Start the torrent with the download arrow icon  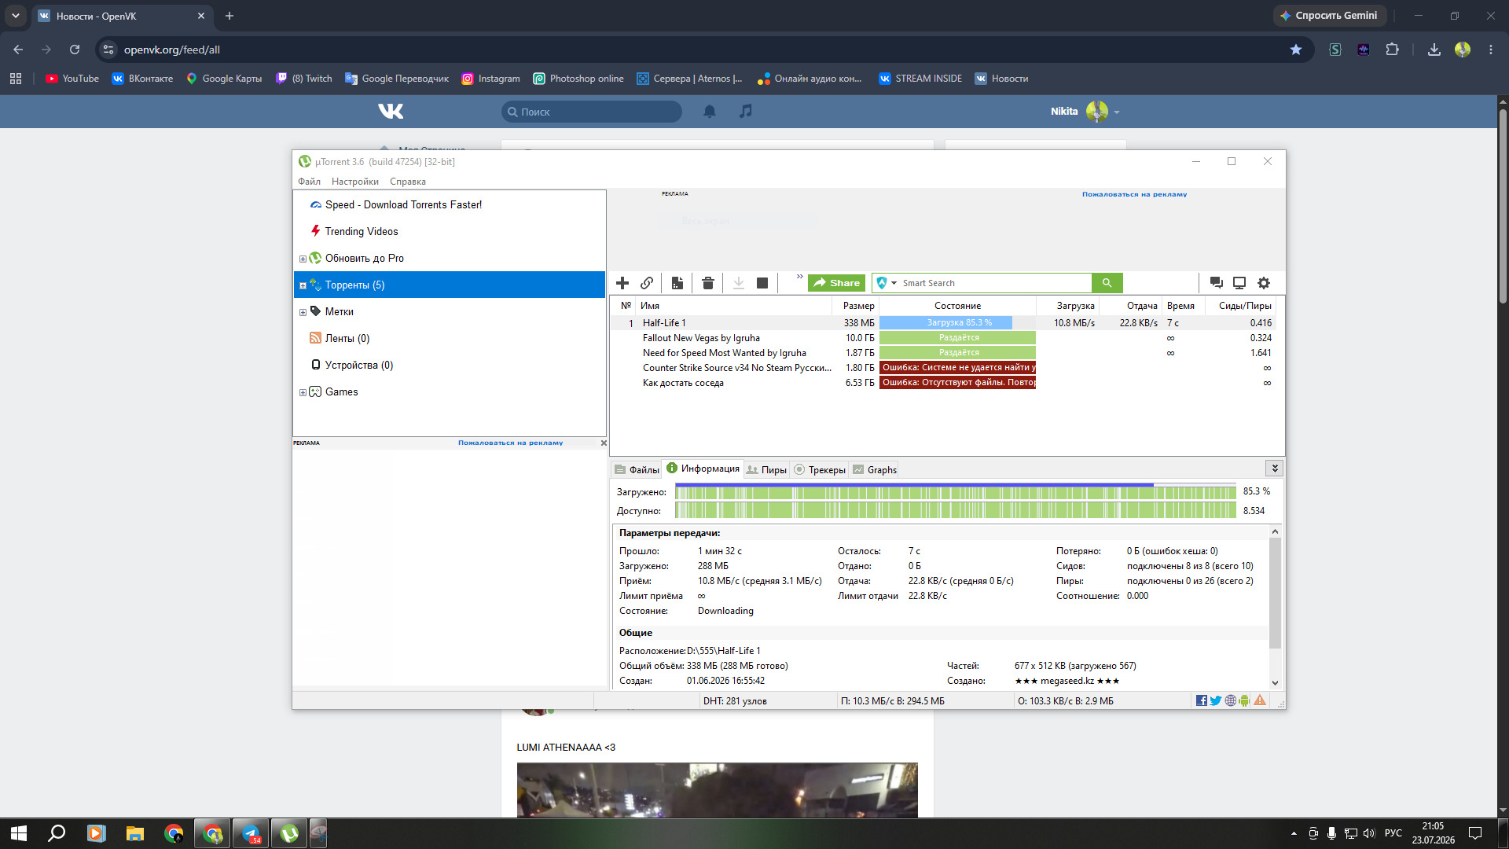pos(738,283)
